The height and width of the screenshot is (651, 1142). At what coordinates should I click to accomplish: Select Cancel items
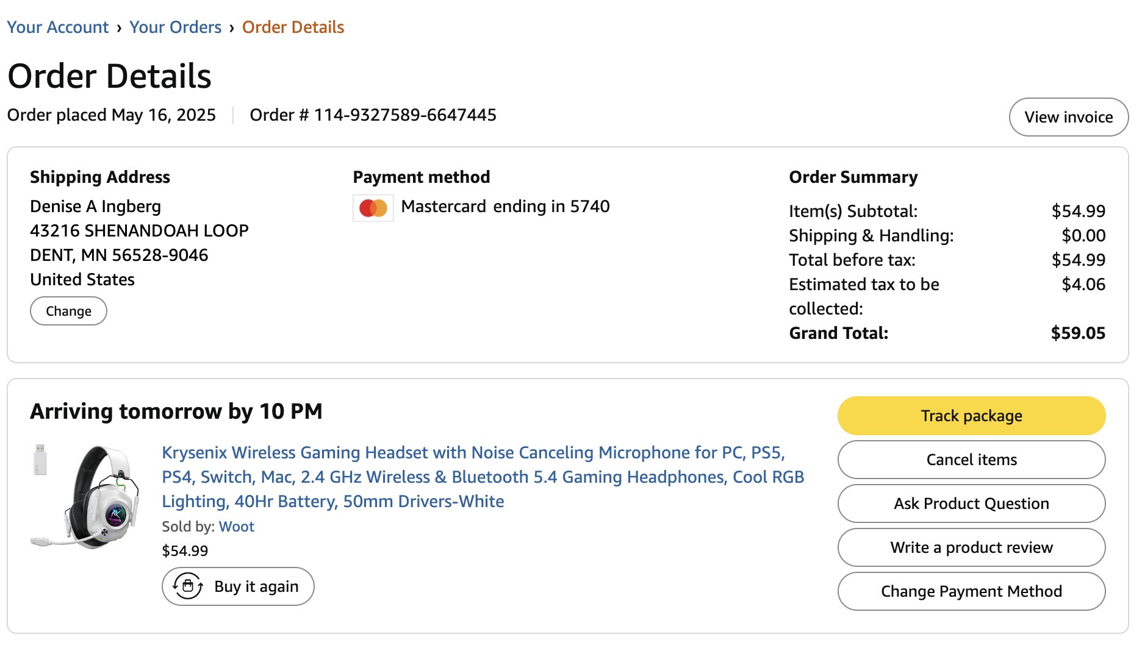[971, 460]
